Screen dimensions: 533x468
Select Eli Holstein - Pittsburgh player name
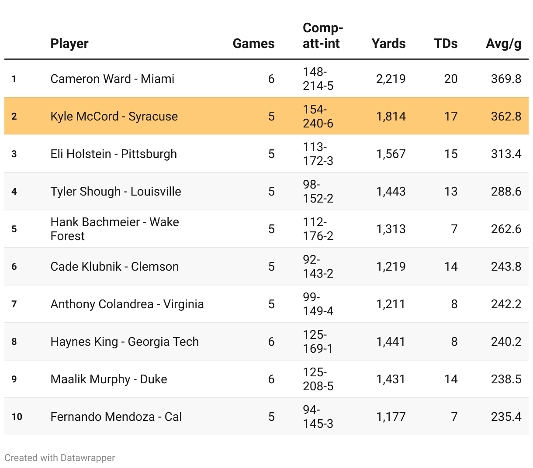pyautogui.click(x=114, y=154)
